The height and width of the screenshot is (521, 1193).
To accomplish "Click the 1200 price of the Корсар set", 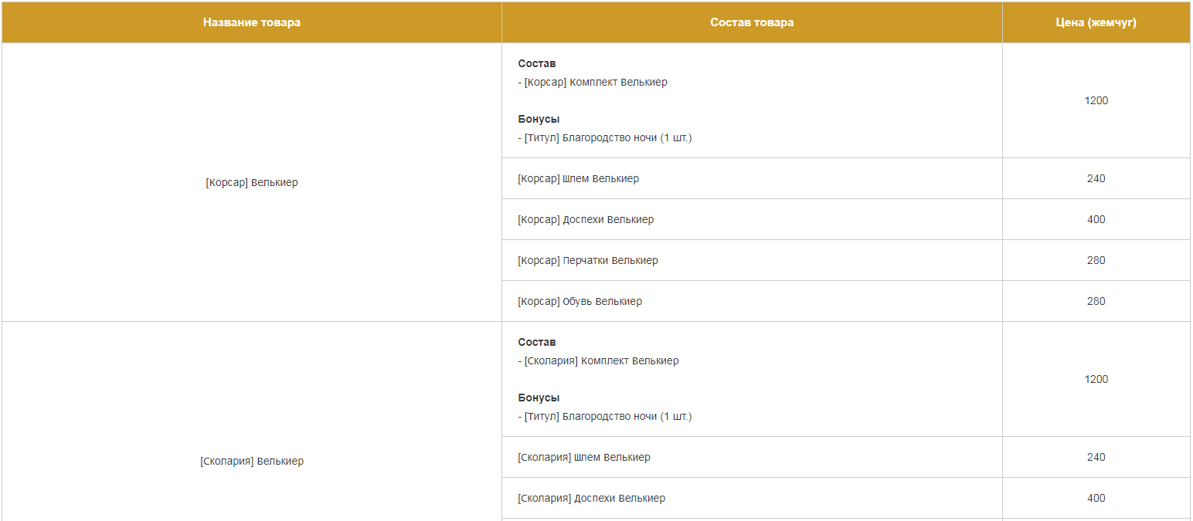I will tap(1096, 101).
